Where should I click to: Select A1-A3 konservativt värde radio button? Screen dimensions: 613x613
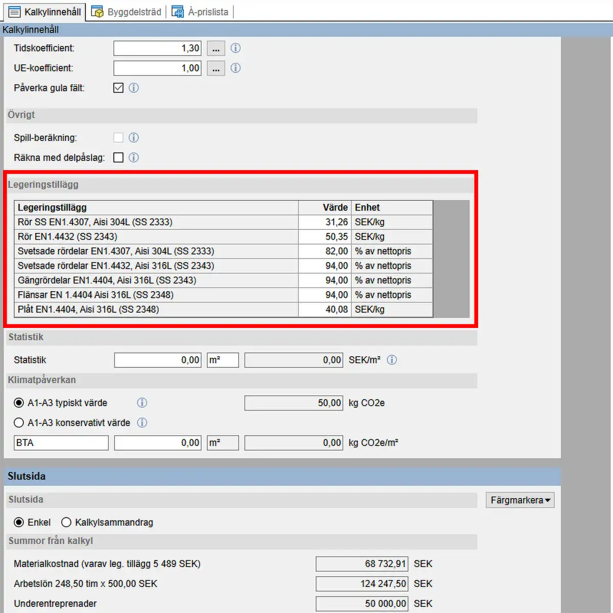point(19,422)
